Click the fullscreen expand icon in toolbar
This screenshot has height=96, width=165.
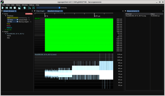pos(33,8)
